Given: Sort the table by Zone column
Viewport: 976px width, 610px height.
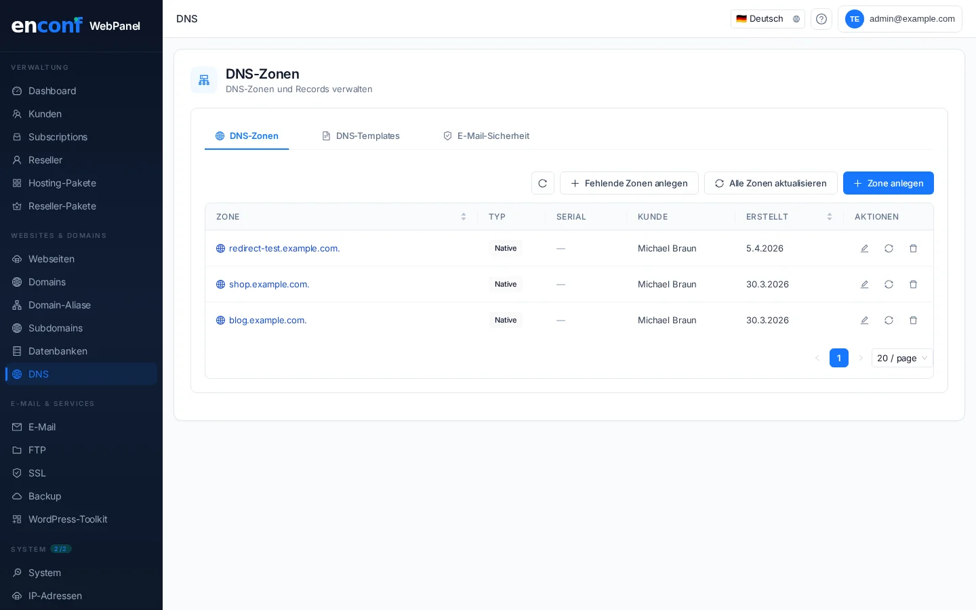Looking at the screenshot, I should 463,217.
